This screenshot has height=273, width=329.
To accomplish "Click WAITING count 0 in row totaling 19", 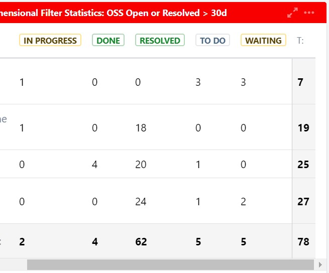I will 243,127.
